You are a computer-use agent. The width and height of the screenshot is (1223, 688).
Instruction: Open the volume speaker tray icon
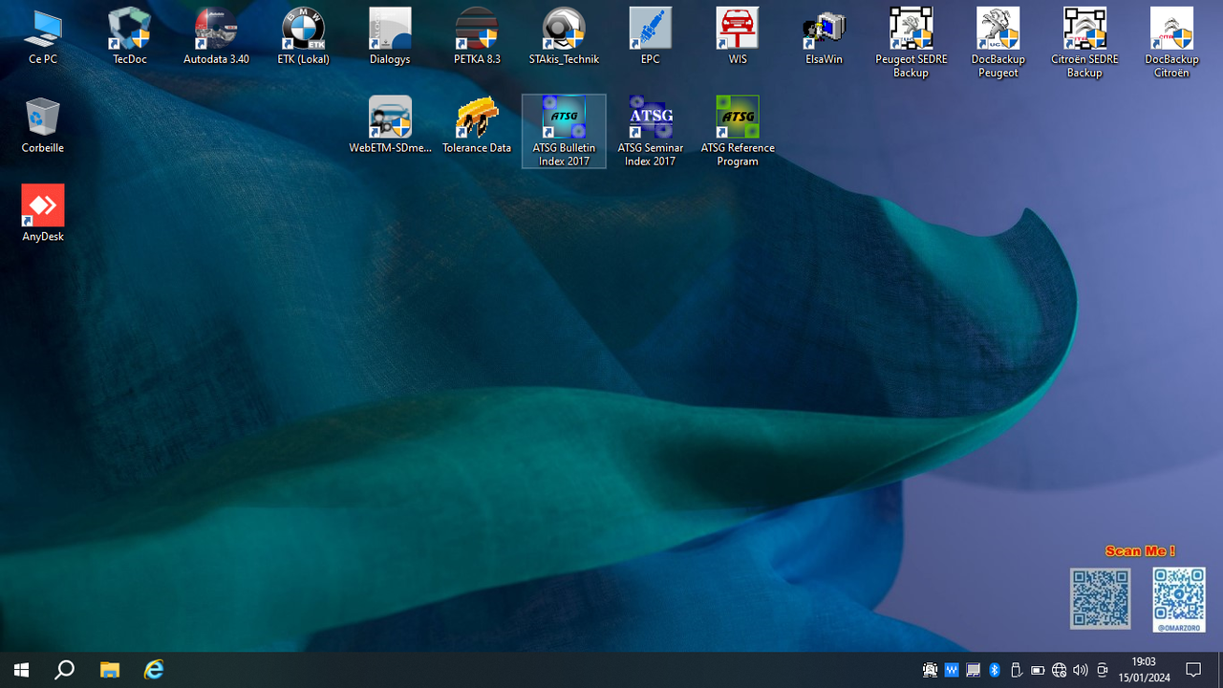[x=1081, y=671]
